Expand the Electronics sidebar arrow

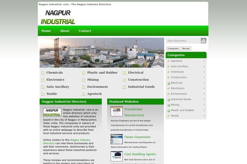(204, 89)
